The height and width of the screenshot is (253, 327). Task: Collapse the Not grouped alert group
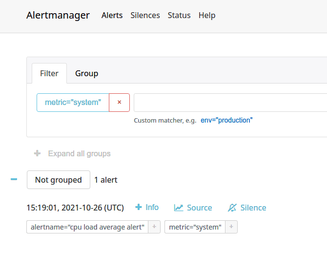coord(14,180)
